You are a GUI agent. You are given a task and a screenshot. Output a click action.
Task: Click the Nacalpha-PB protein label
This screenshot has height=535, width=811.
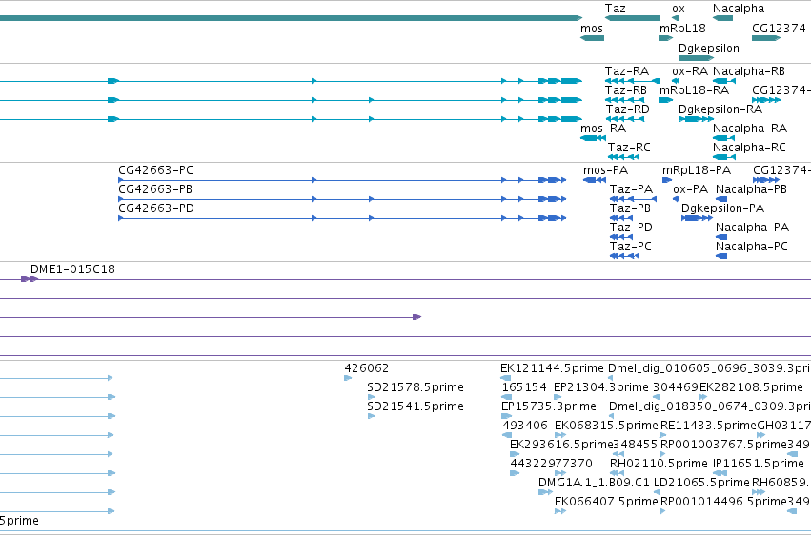coord(751,189)
